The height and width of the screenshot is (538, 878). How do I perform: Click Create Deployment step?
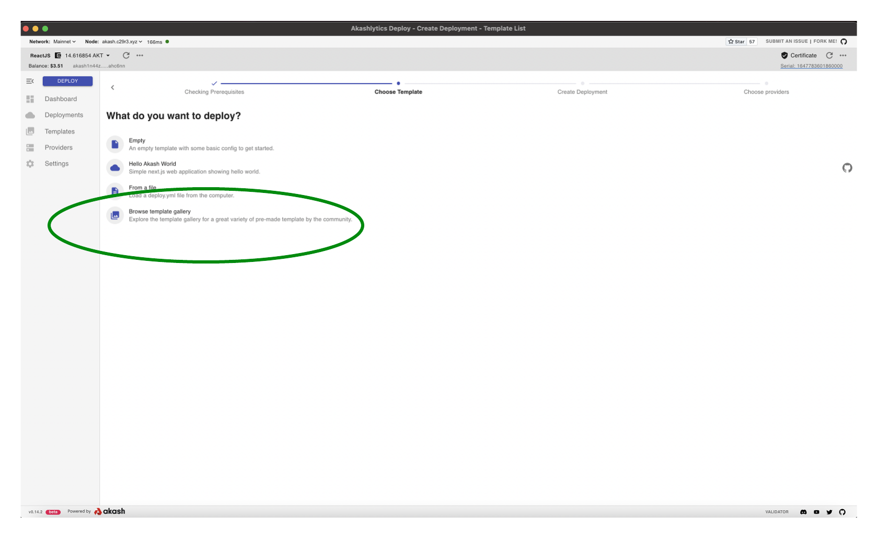[x=582, y=92]
